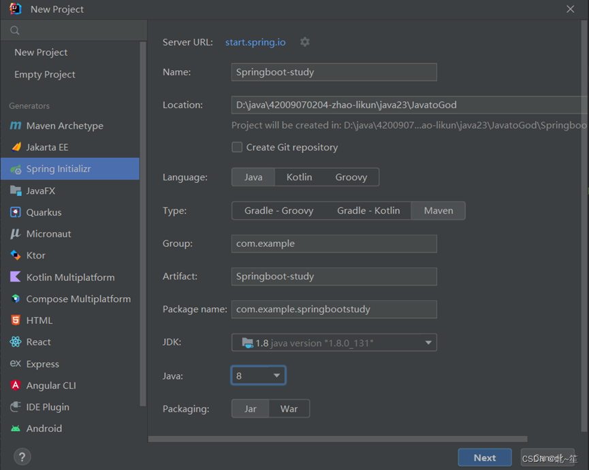
Task: Open help with question mark button
Action: point(22,457)
